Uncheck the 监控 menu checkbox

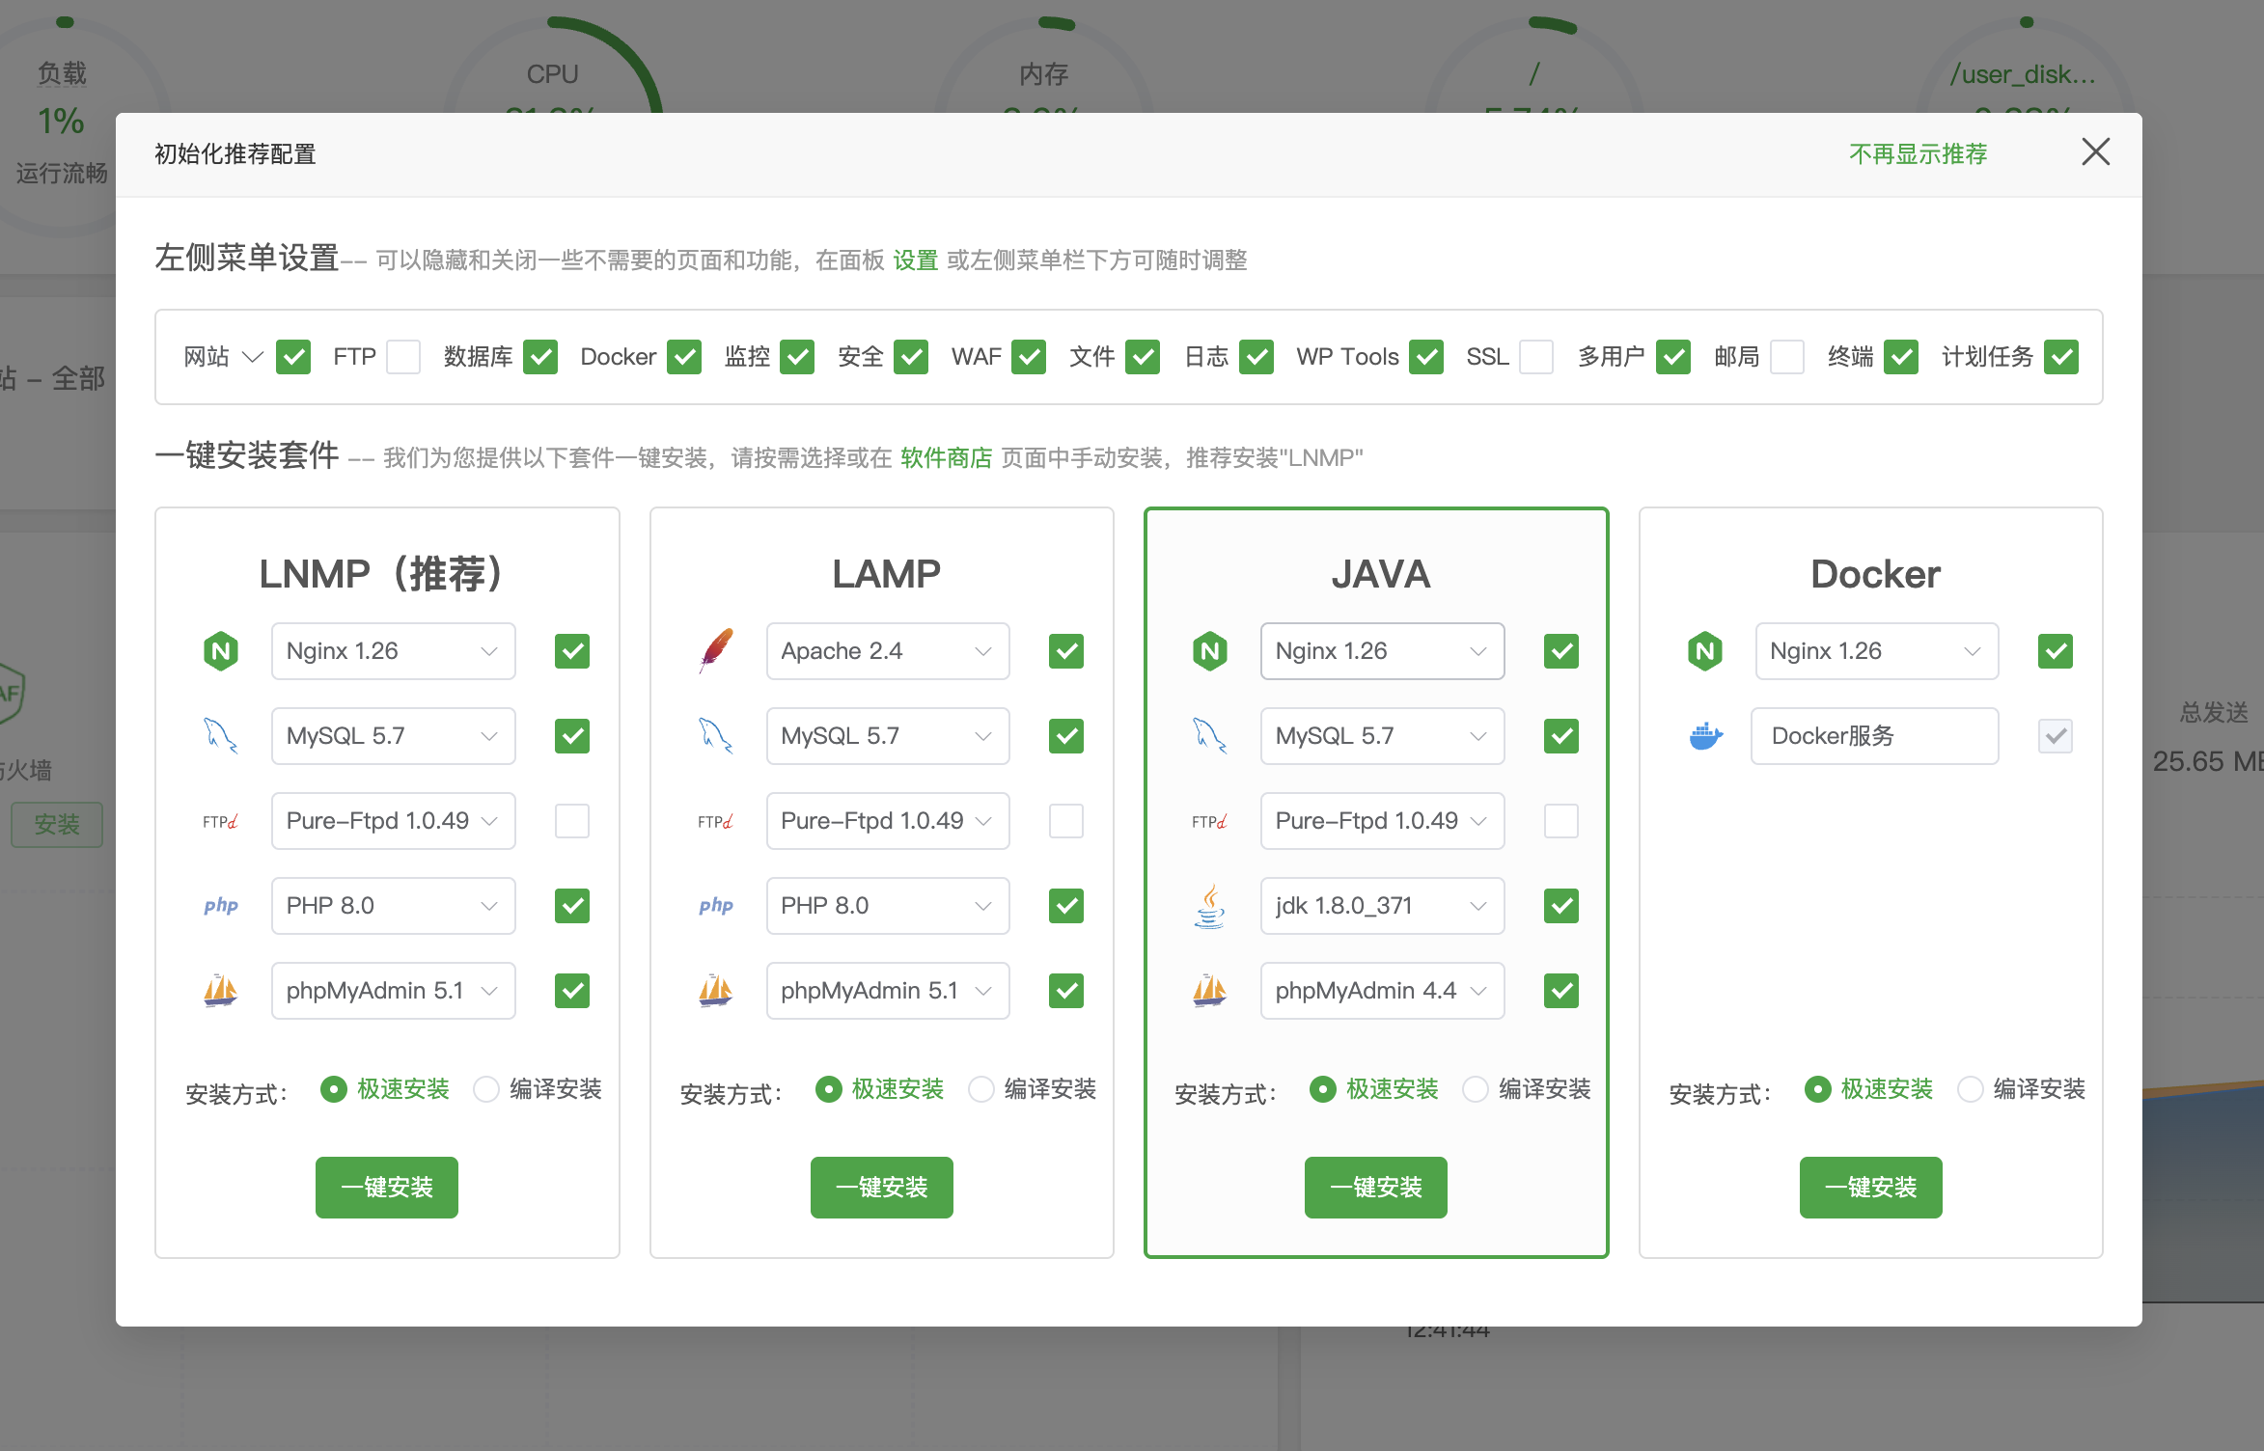click(x=797, y=357)
